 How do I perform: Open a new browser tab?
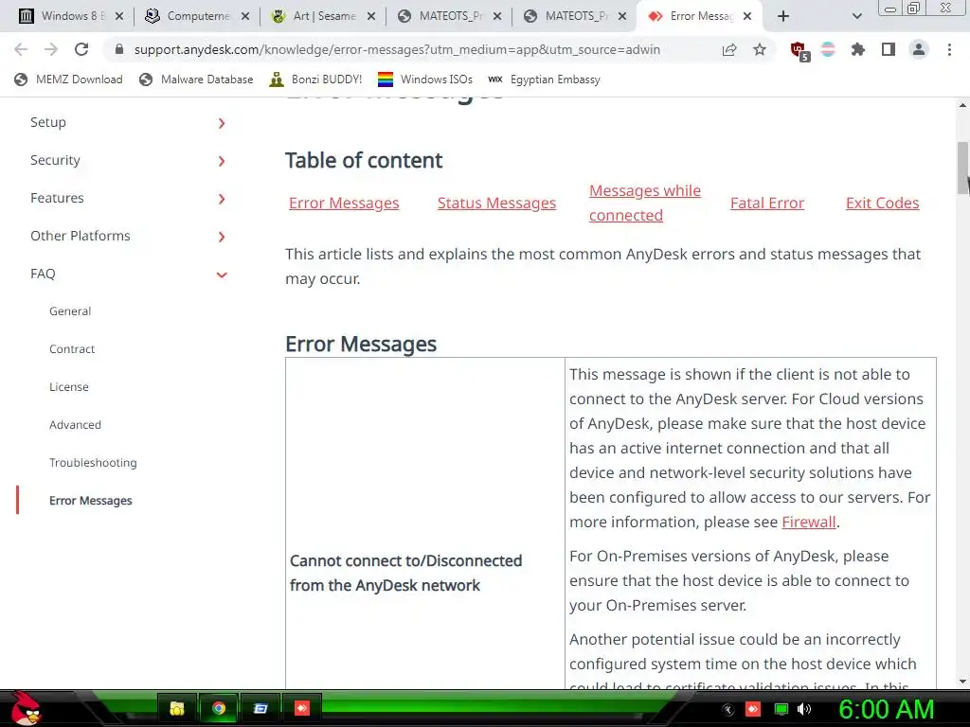tap(783, 17)
